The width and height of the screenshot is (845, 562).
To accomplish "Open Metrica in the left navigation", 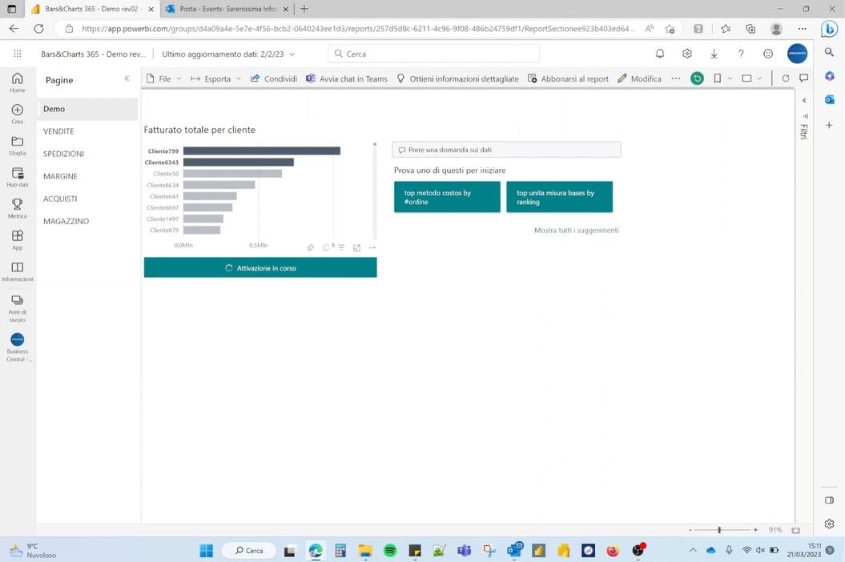I will [x=17, y=208].
